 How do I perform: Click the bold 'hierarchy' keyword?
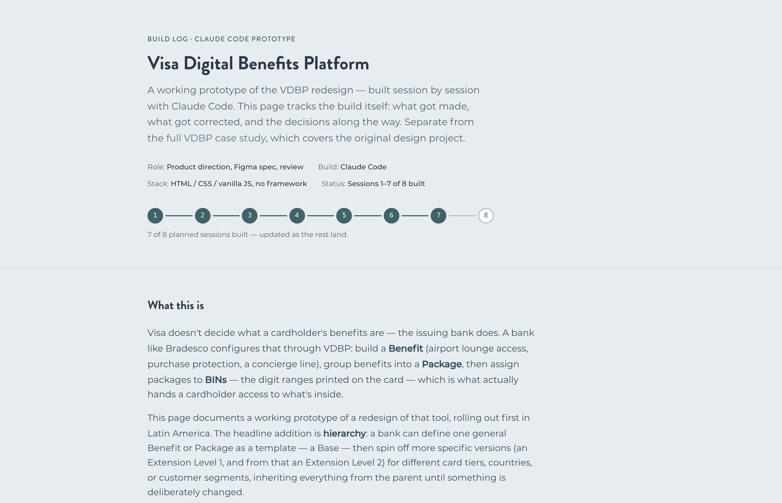(x=344, y=433)
